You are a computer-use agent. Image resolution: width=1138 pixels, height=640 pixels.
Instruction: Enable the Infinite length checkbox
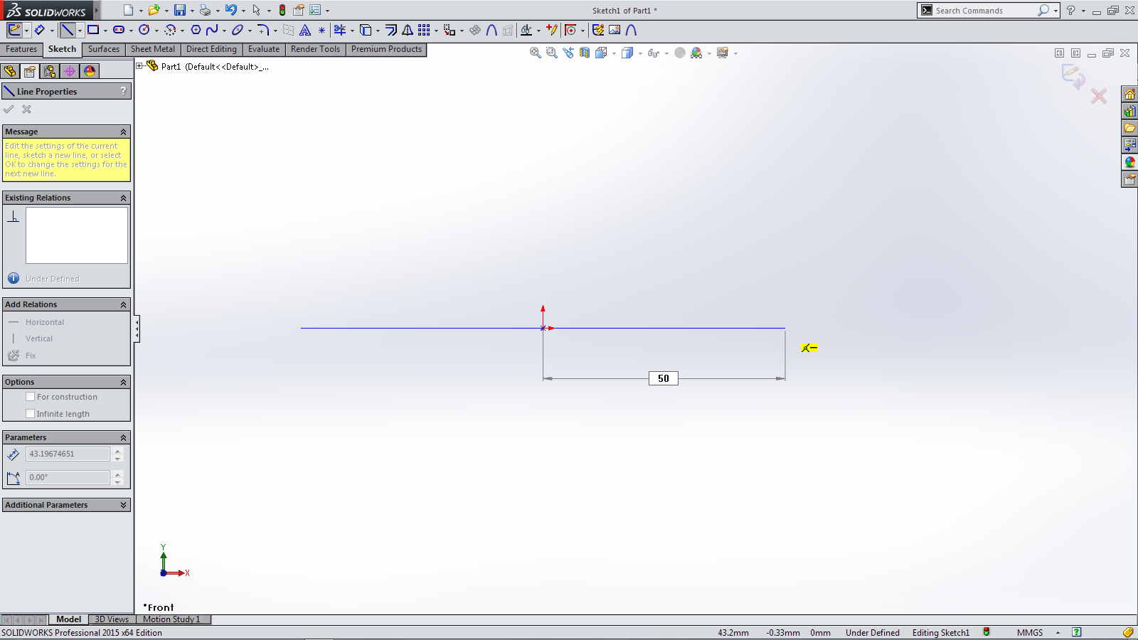click(31, 414)
